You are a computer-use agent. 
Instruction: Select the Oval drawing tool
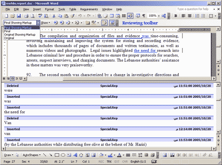point(63,155)
